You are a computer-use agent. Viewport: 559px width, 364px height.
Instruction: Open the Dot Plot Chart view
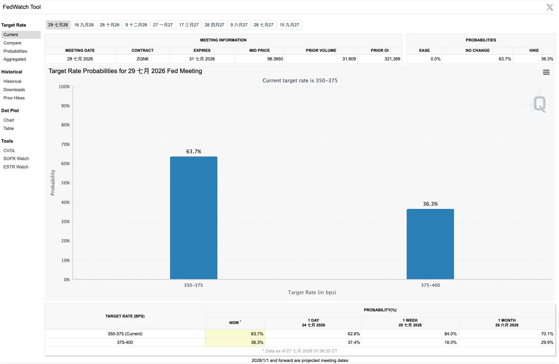point(9,120)
